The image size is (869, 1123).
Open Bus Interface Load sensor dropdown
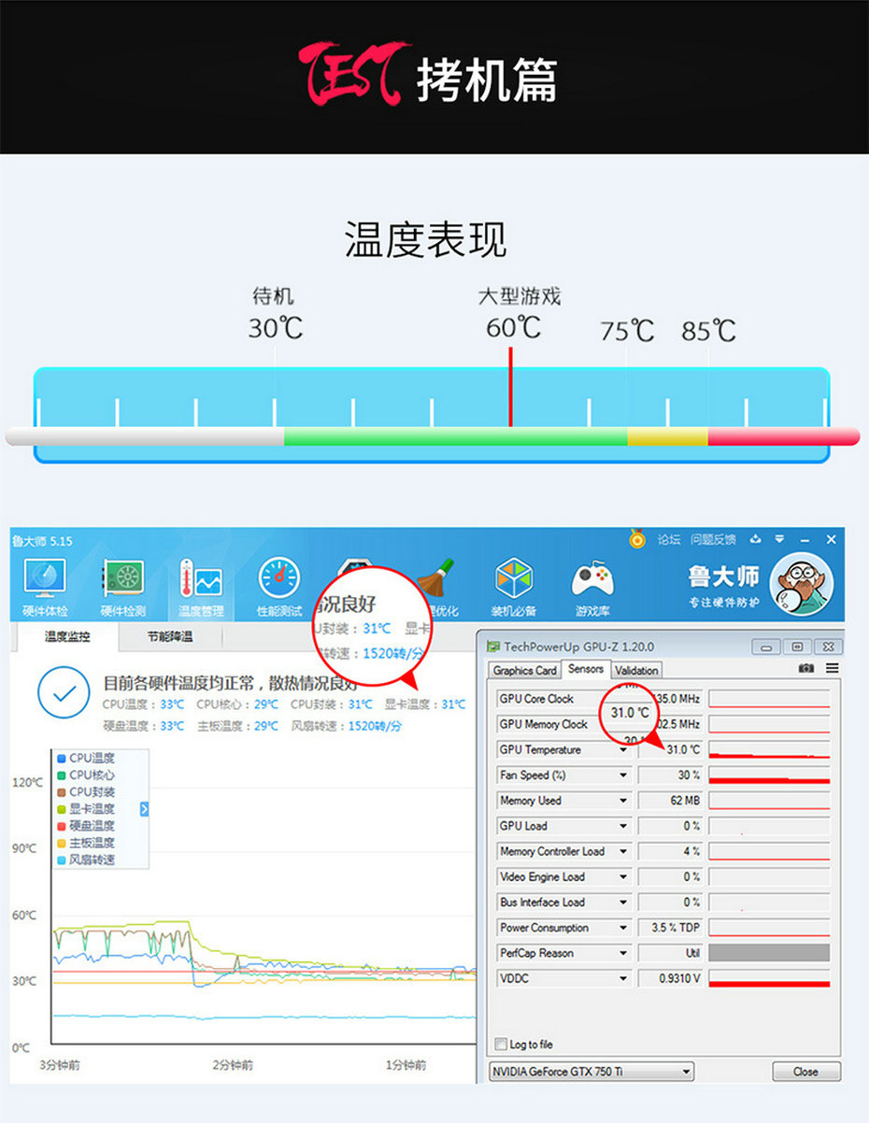[623, 903]
